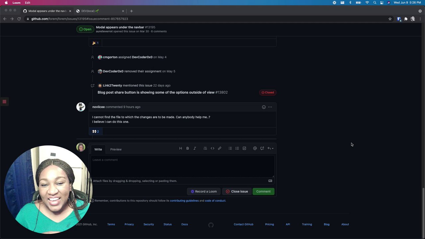Click in the 'Leave a comment' text area
The width and height of the screenshot is (425, 239).
click(183, 166)
